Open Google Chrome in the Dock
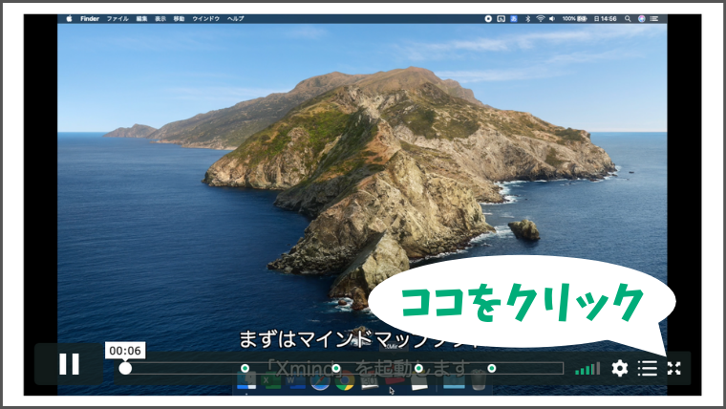The image size is (726, 409). (x=345, y=381)
